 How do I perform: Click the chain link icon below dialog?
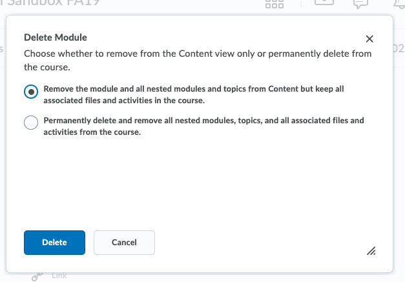tap(37, 277)
